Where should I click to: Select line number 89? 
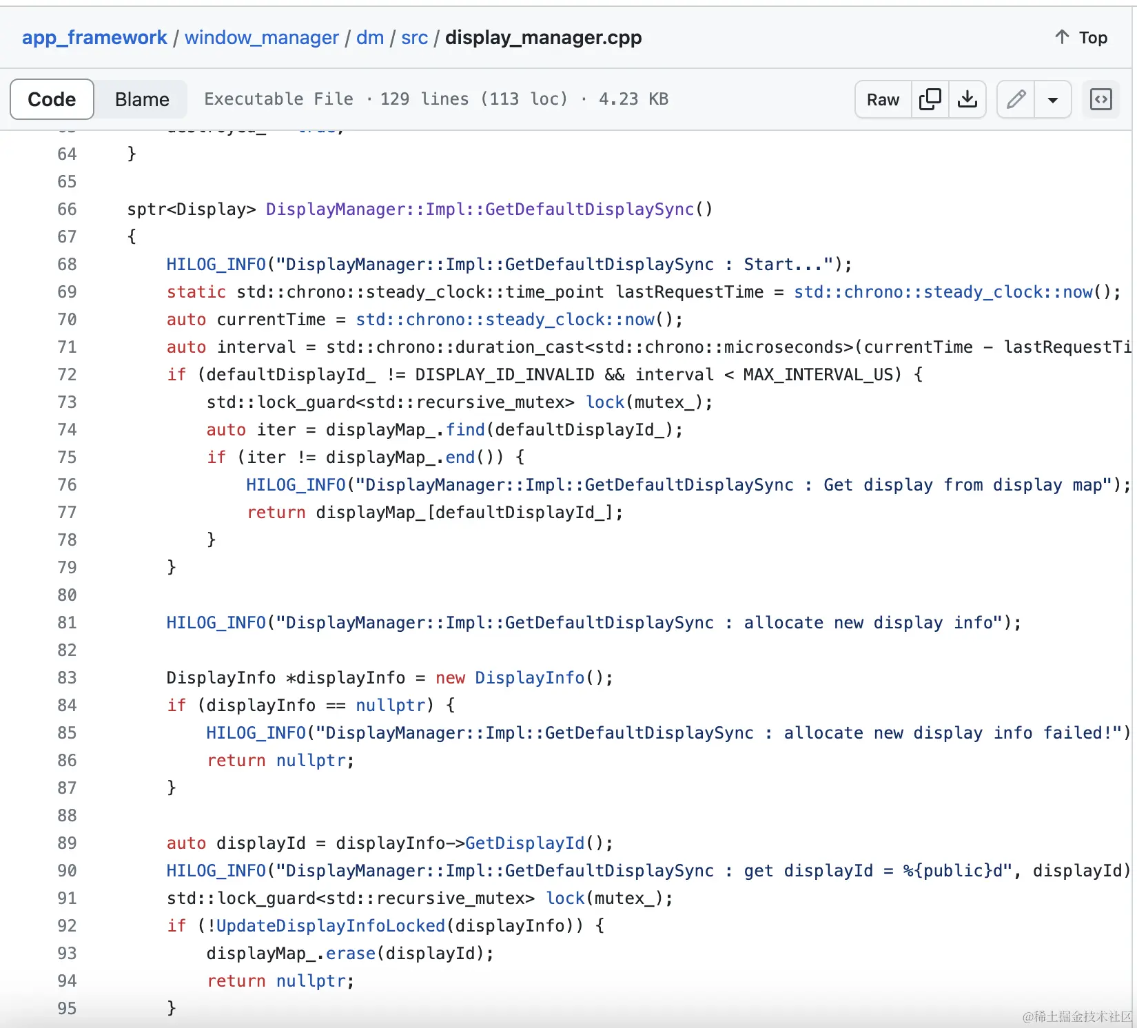[67, 843]
